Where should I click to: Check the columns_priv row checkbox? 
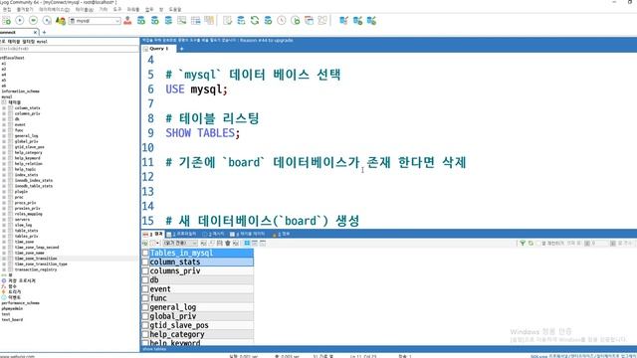pyautogui.click(x=145, y=270)
